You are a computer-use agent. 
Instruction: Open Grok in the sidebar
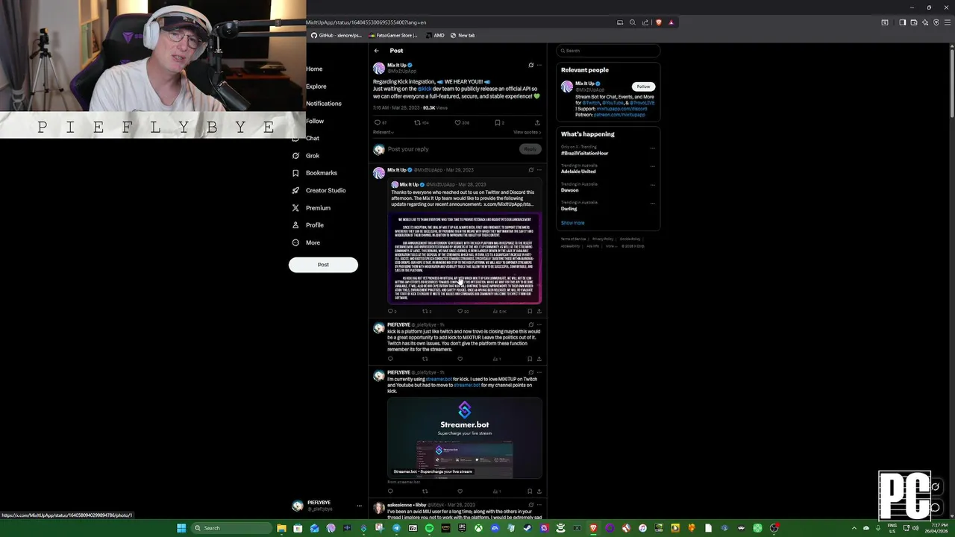point(312,156)
